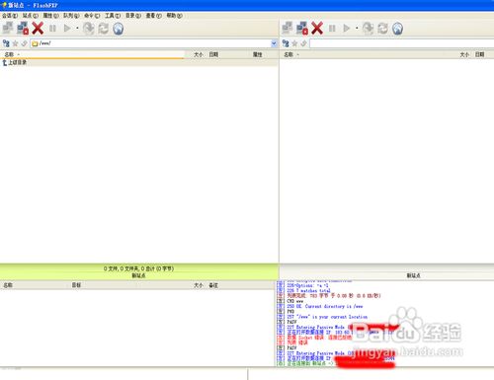494x380 pixels.
Task: Click the right pane empty path field
Action: 402,43
